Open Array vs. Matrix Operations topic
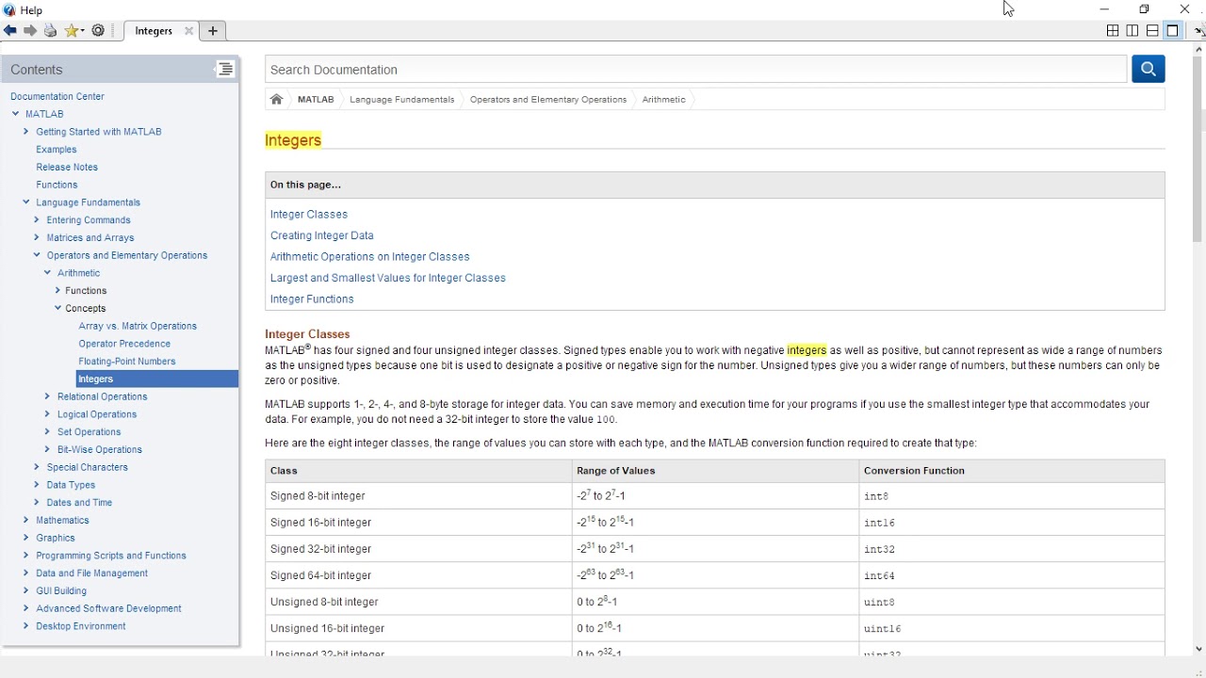The height and width of the screenshot is (678, 1206). pyautogui.click(x=139, y=327)
